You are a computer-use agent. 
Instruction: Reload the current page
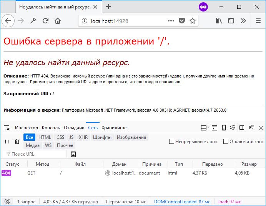tap(45, 21)
